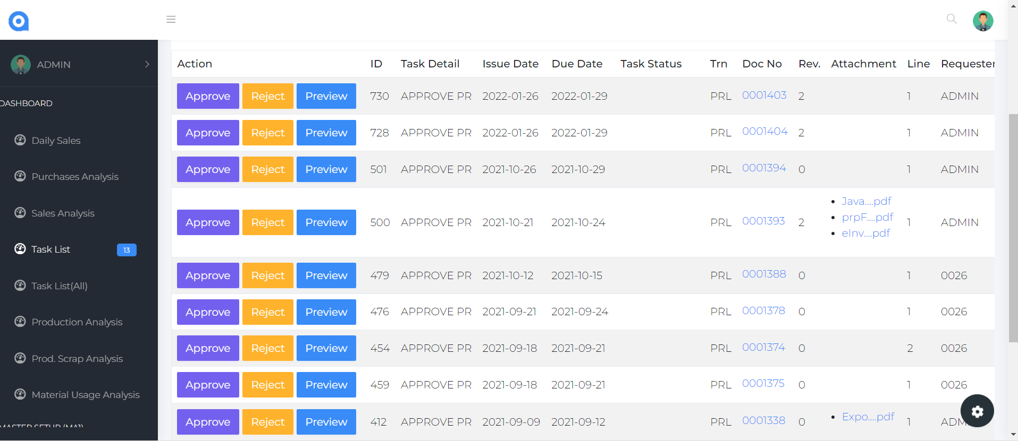Open the Java....pdf attachment
The height and width of the screenshot is (441, 1018).
pos(866,201)
